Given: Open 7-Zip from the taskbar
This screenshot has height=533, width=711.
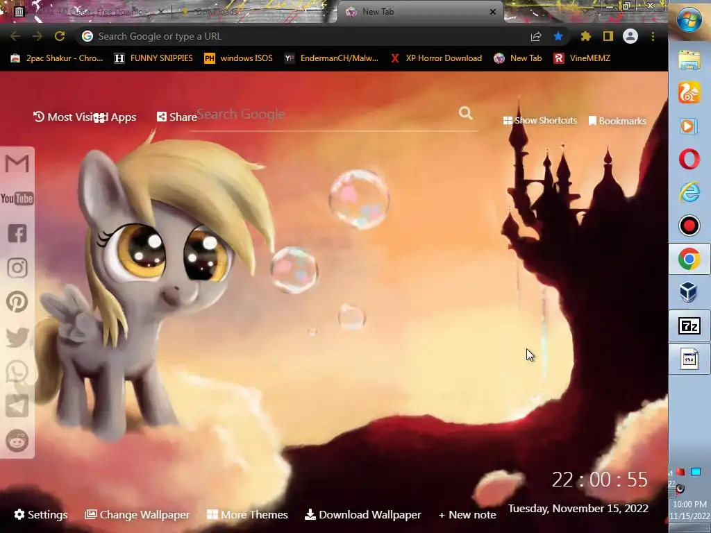Looking at the screenshot, I should coord(689,326).
